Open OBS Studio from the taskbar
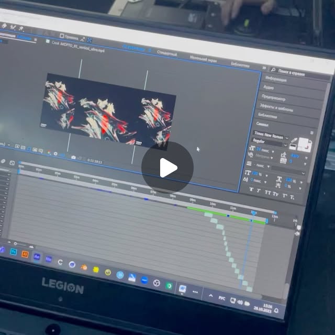 tap(157, 283)
